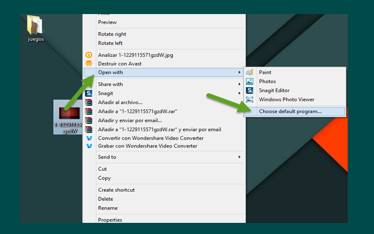This screenshot has width=374, height=234.
Task: Select Choose default program option
Action: pos(290,111)
